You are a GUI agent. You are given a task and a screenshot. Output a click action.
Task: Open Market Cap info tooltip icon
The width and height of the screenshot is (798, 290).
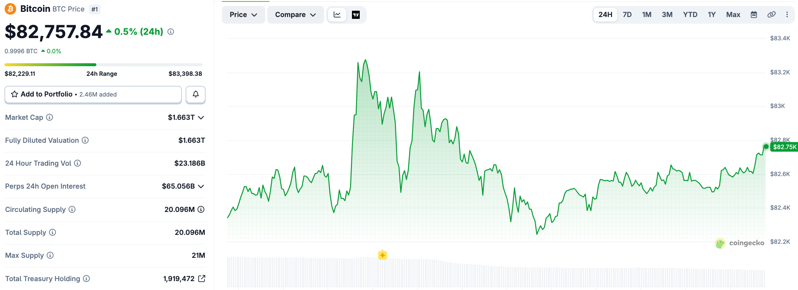click(50, 117)
